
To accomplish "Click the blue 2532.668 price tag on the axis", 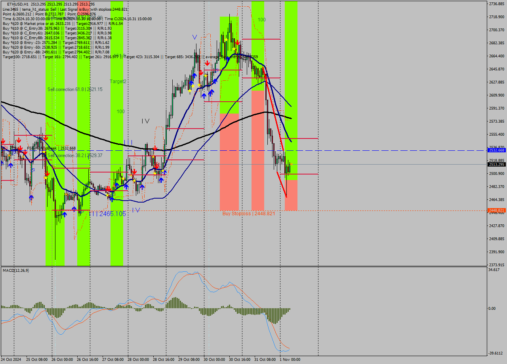I will [496, 150].
